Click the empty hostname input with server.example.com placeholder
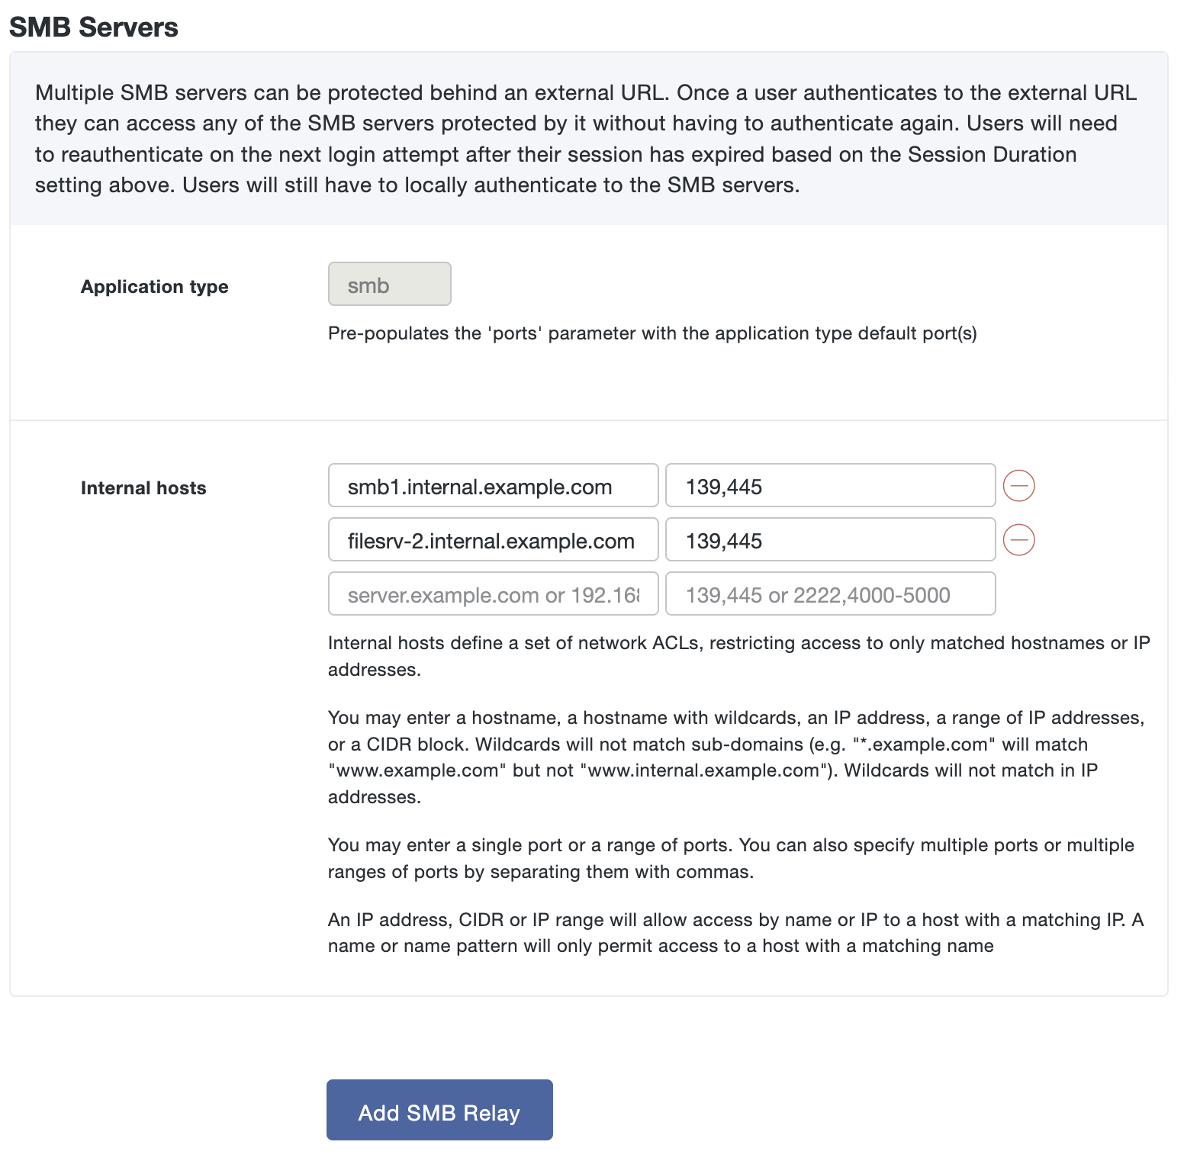Image resolution: width=1184 pixels, height=1161 pixels. tap(492, 593)
